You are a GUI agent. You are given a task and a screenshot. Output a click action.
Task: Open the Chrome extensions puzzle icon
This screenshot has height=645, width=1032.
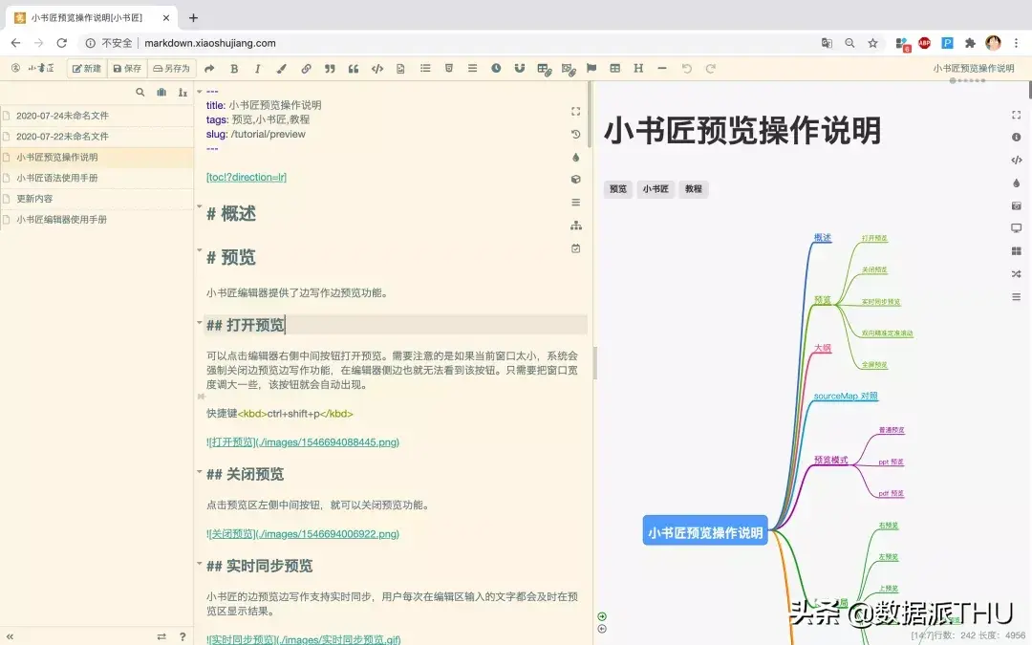[x=970, y=43]
